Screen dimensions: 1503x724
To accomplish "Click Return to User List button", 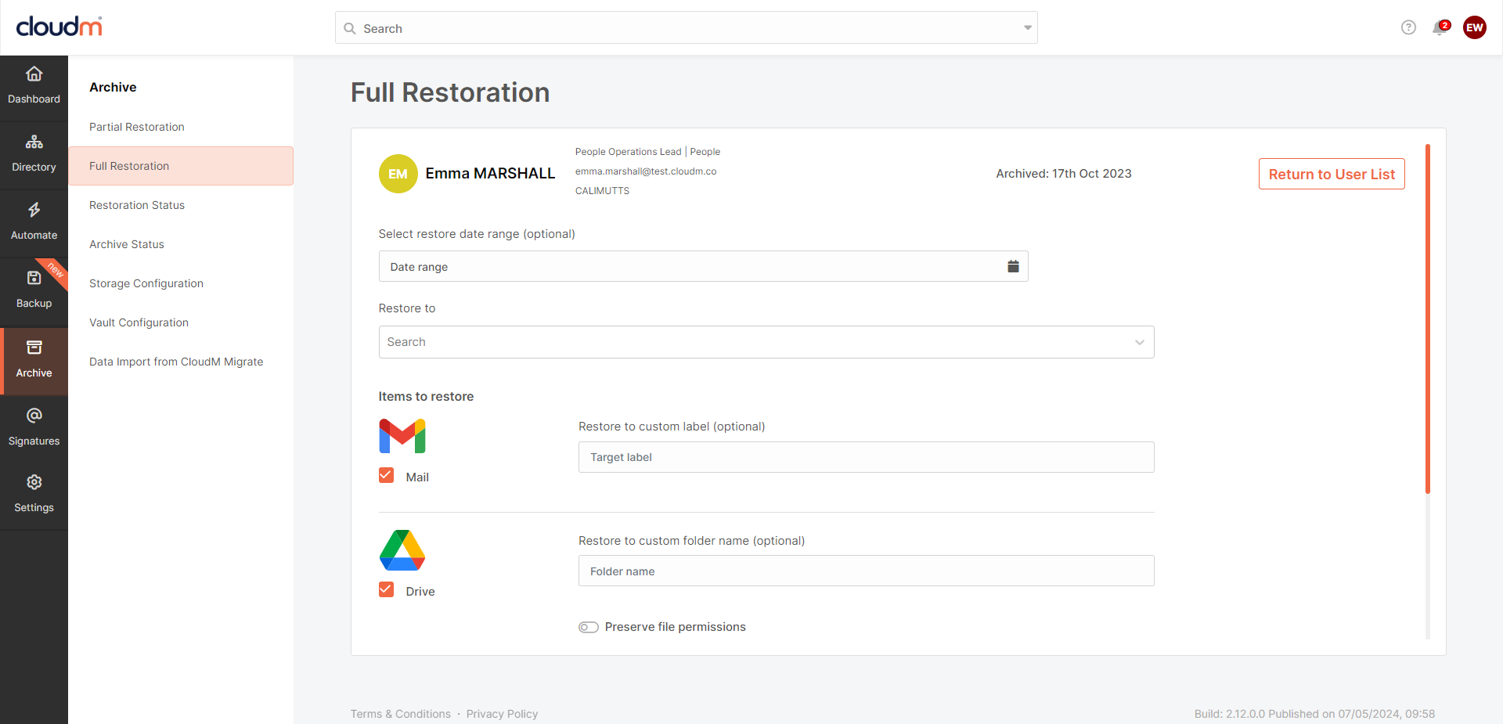I will (x=1331, y=174).
